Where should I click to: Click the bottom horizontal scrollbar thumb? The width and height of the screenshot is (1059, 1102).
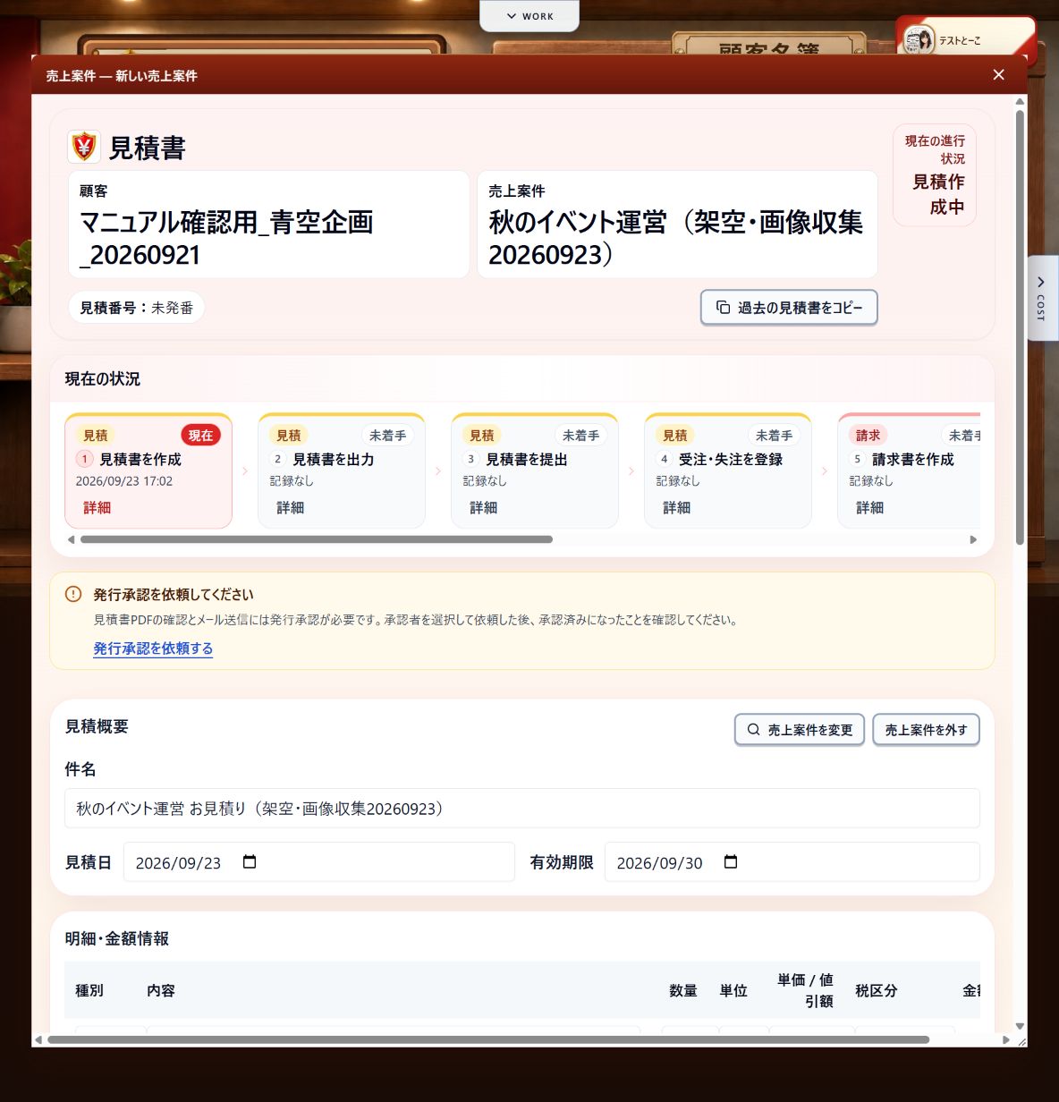488,1039
